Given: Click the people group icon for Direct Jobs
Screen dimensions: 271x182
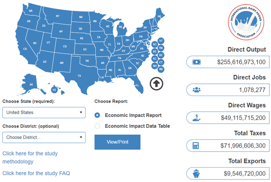Looking at the screenshot, I should click(x=196, y=90).
